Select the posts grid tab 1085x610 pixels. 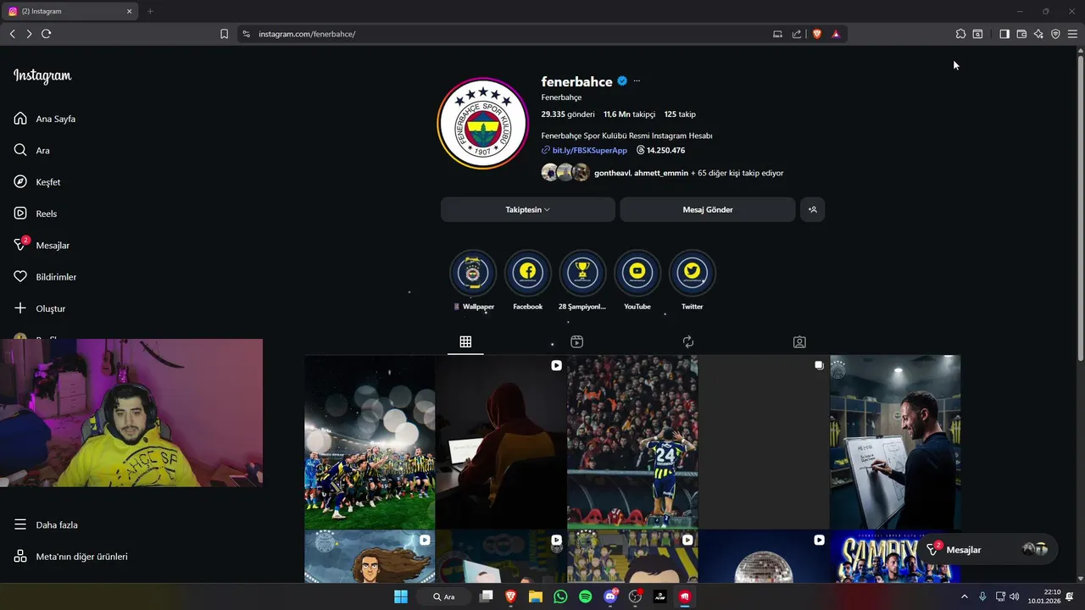(x=465, y=341)
